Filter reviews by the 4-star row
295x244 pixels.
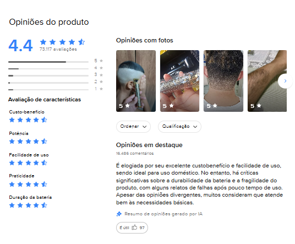point(56,68)
